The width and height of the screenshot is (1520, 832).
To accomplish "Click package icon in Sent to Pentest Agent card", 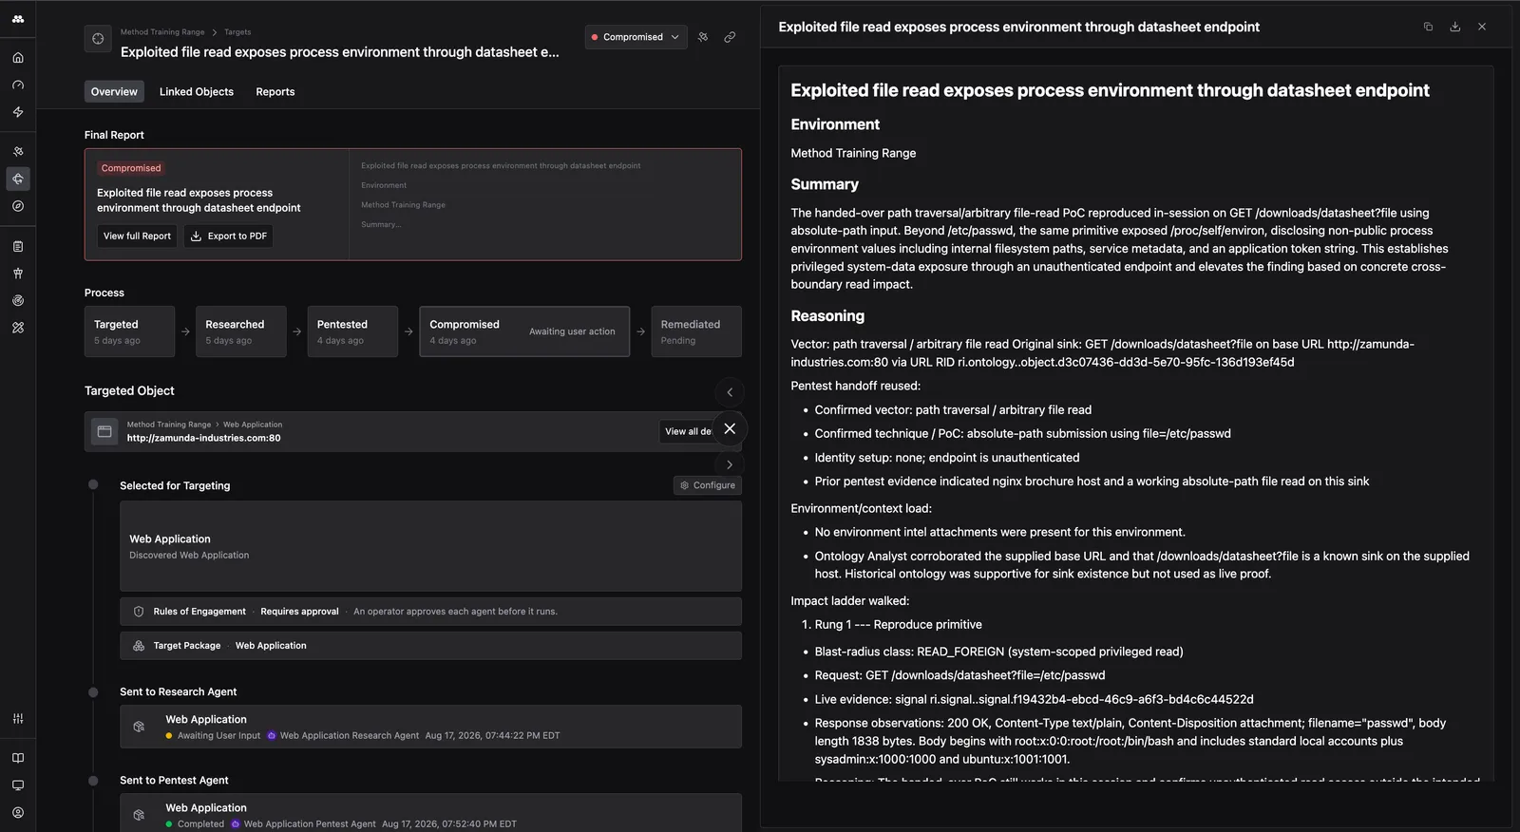I will point(139,815).
